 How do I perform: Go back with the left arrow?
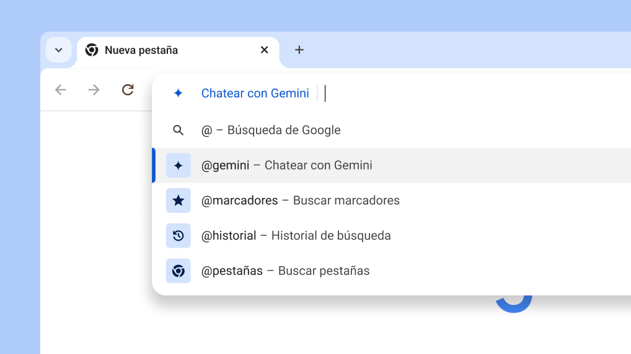pyautogui.click(x=60, y=90)
